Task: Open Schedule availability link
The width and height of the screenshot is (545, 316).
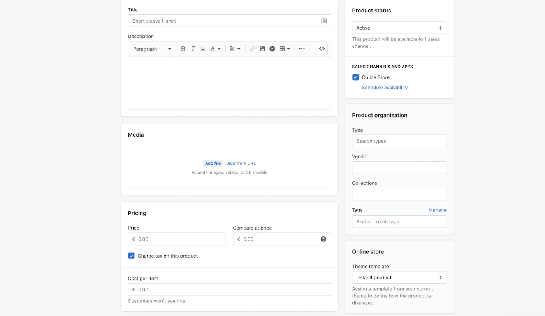Action: (385, 88)
